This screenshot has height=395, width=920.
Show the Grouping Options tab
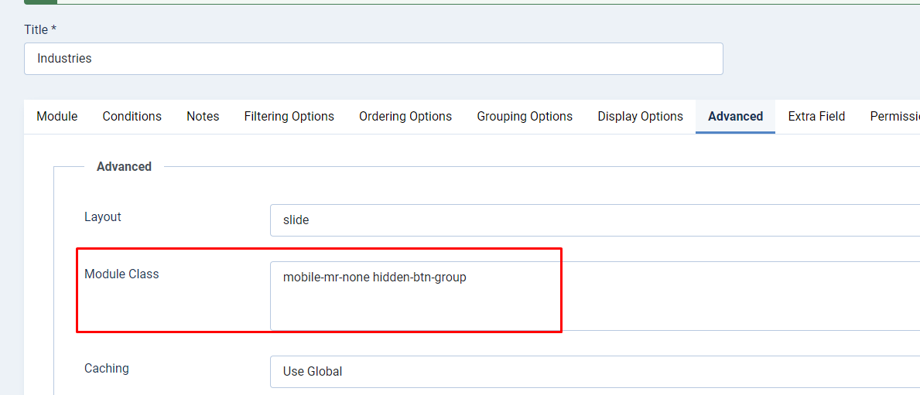(x=525, y=117)
